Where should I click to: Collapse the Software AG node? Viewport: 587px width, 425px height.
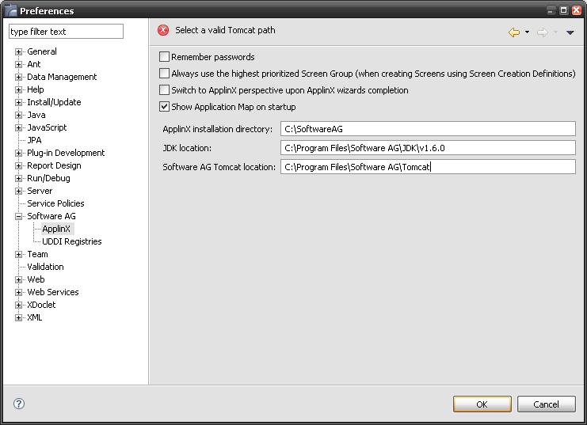[x=18, y=216]
